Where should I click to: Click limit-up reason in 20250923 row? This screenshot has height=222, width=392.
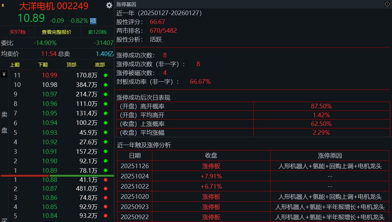coord(330,207)
